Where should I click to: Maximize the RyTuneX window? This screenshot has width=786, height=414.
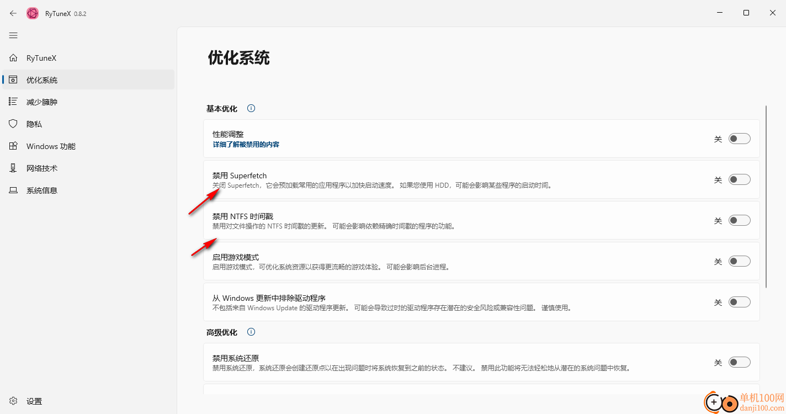(x=746, y=13)
